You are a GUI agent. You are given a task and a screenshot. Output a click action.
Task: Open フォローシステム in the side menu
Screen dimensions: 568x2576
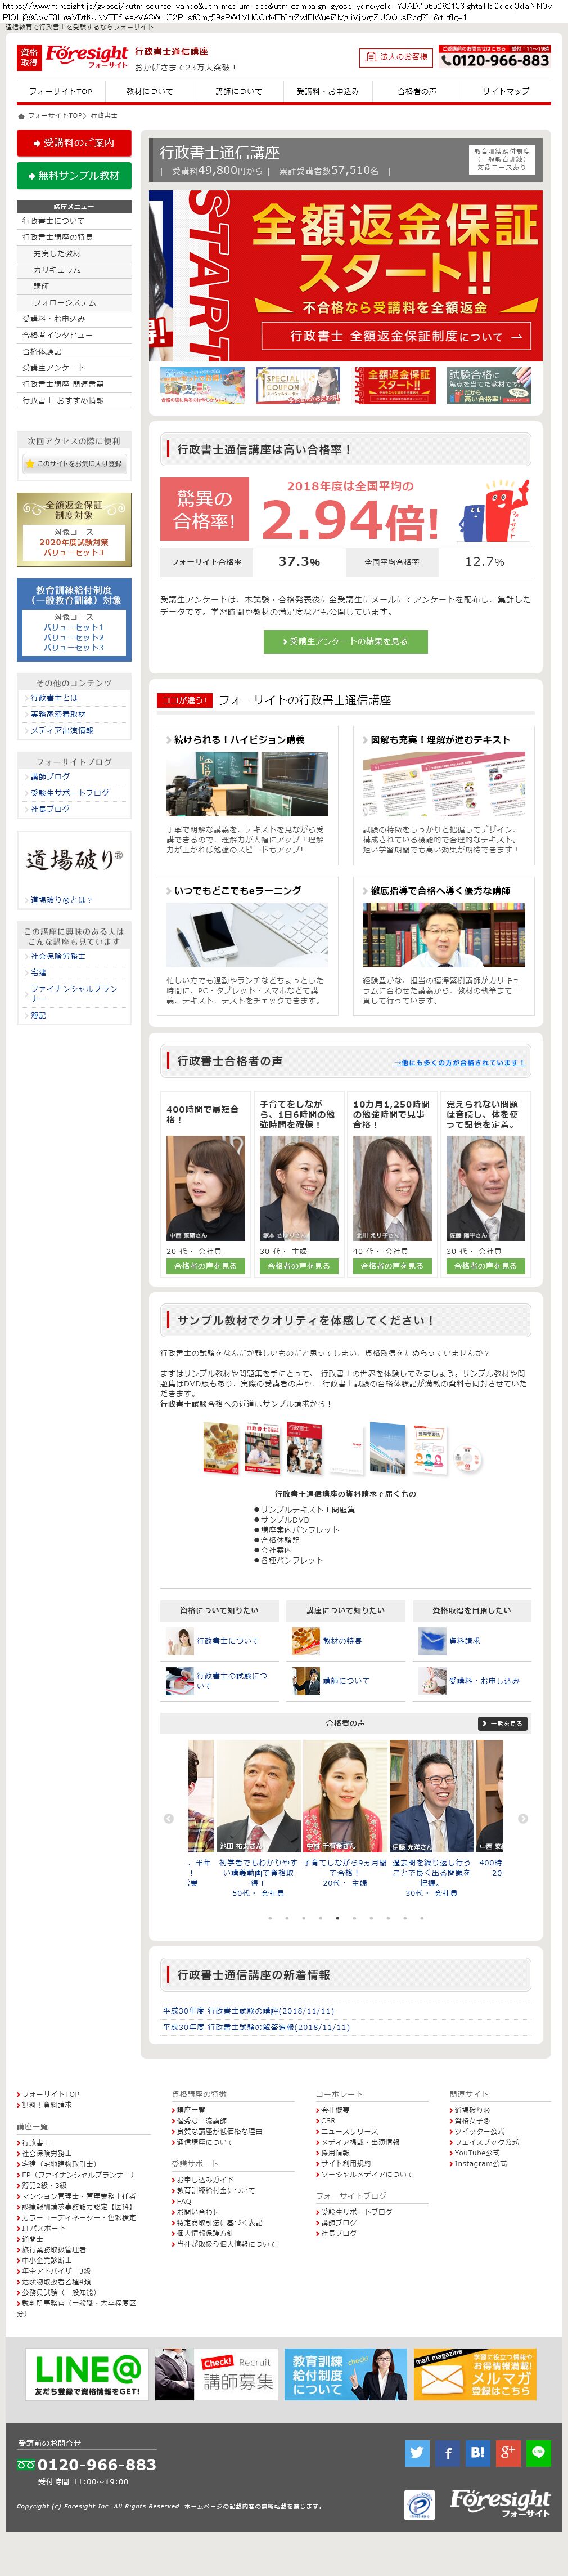point(74,302)
